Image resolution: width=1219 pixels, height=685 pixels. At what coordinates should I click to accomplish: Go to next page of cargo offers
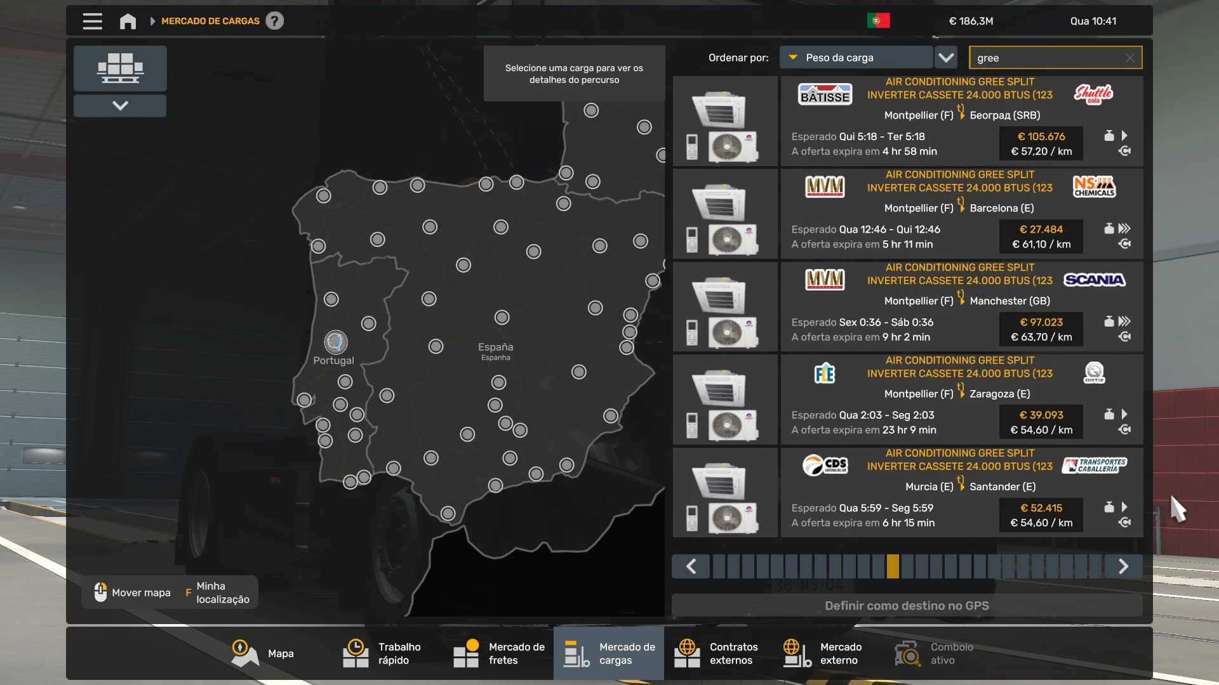(x=1123, y=566)
